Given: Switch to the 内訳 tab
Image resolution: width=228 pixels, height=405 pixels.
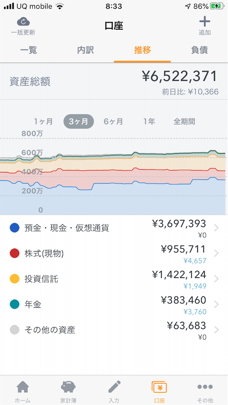Looking at the screenshot, I should click(85, 50).
